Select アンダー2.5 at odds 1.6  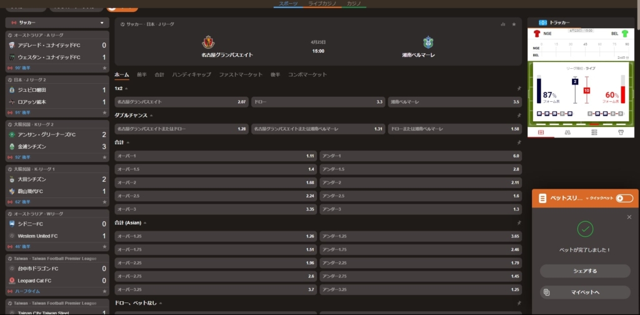click(x=421, y=196)
